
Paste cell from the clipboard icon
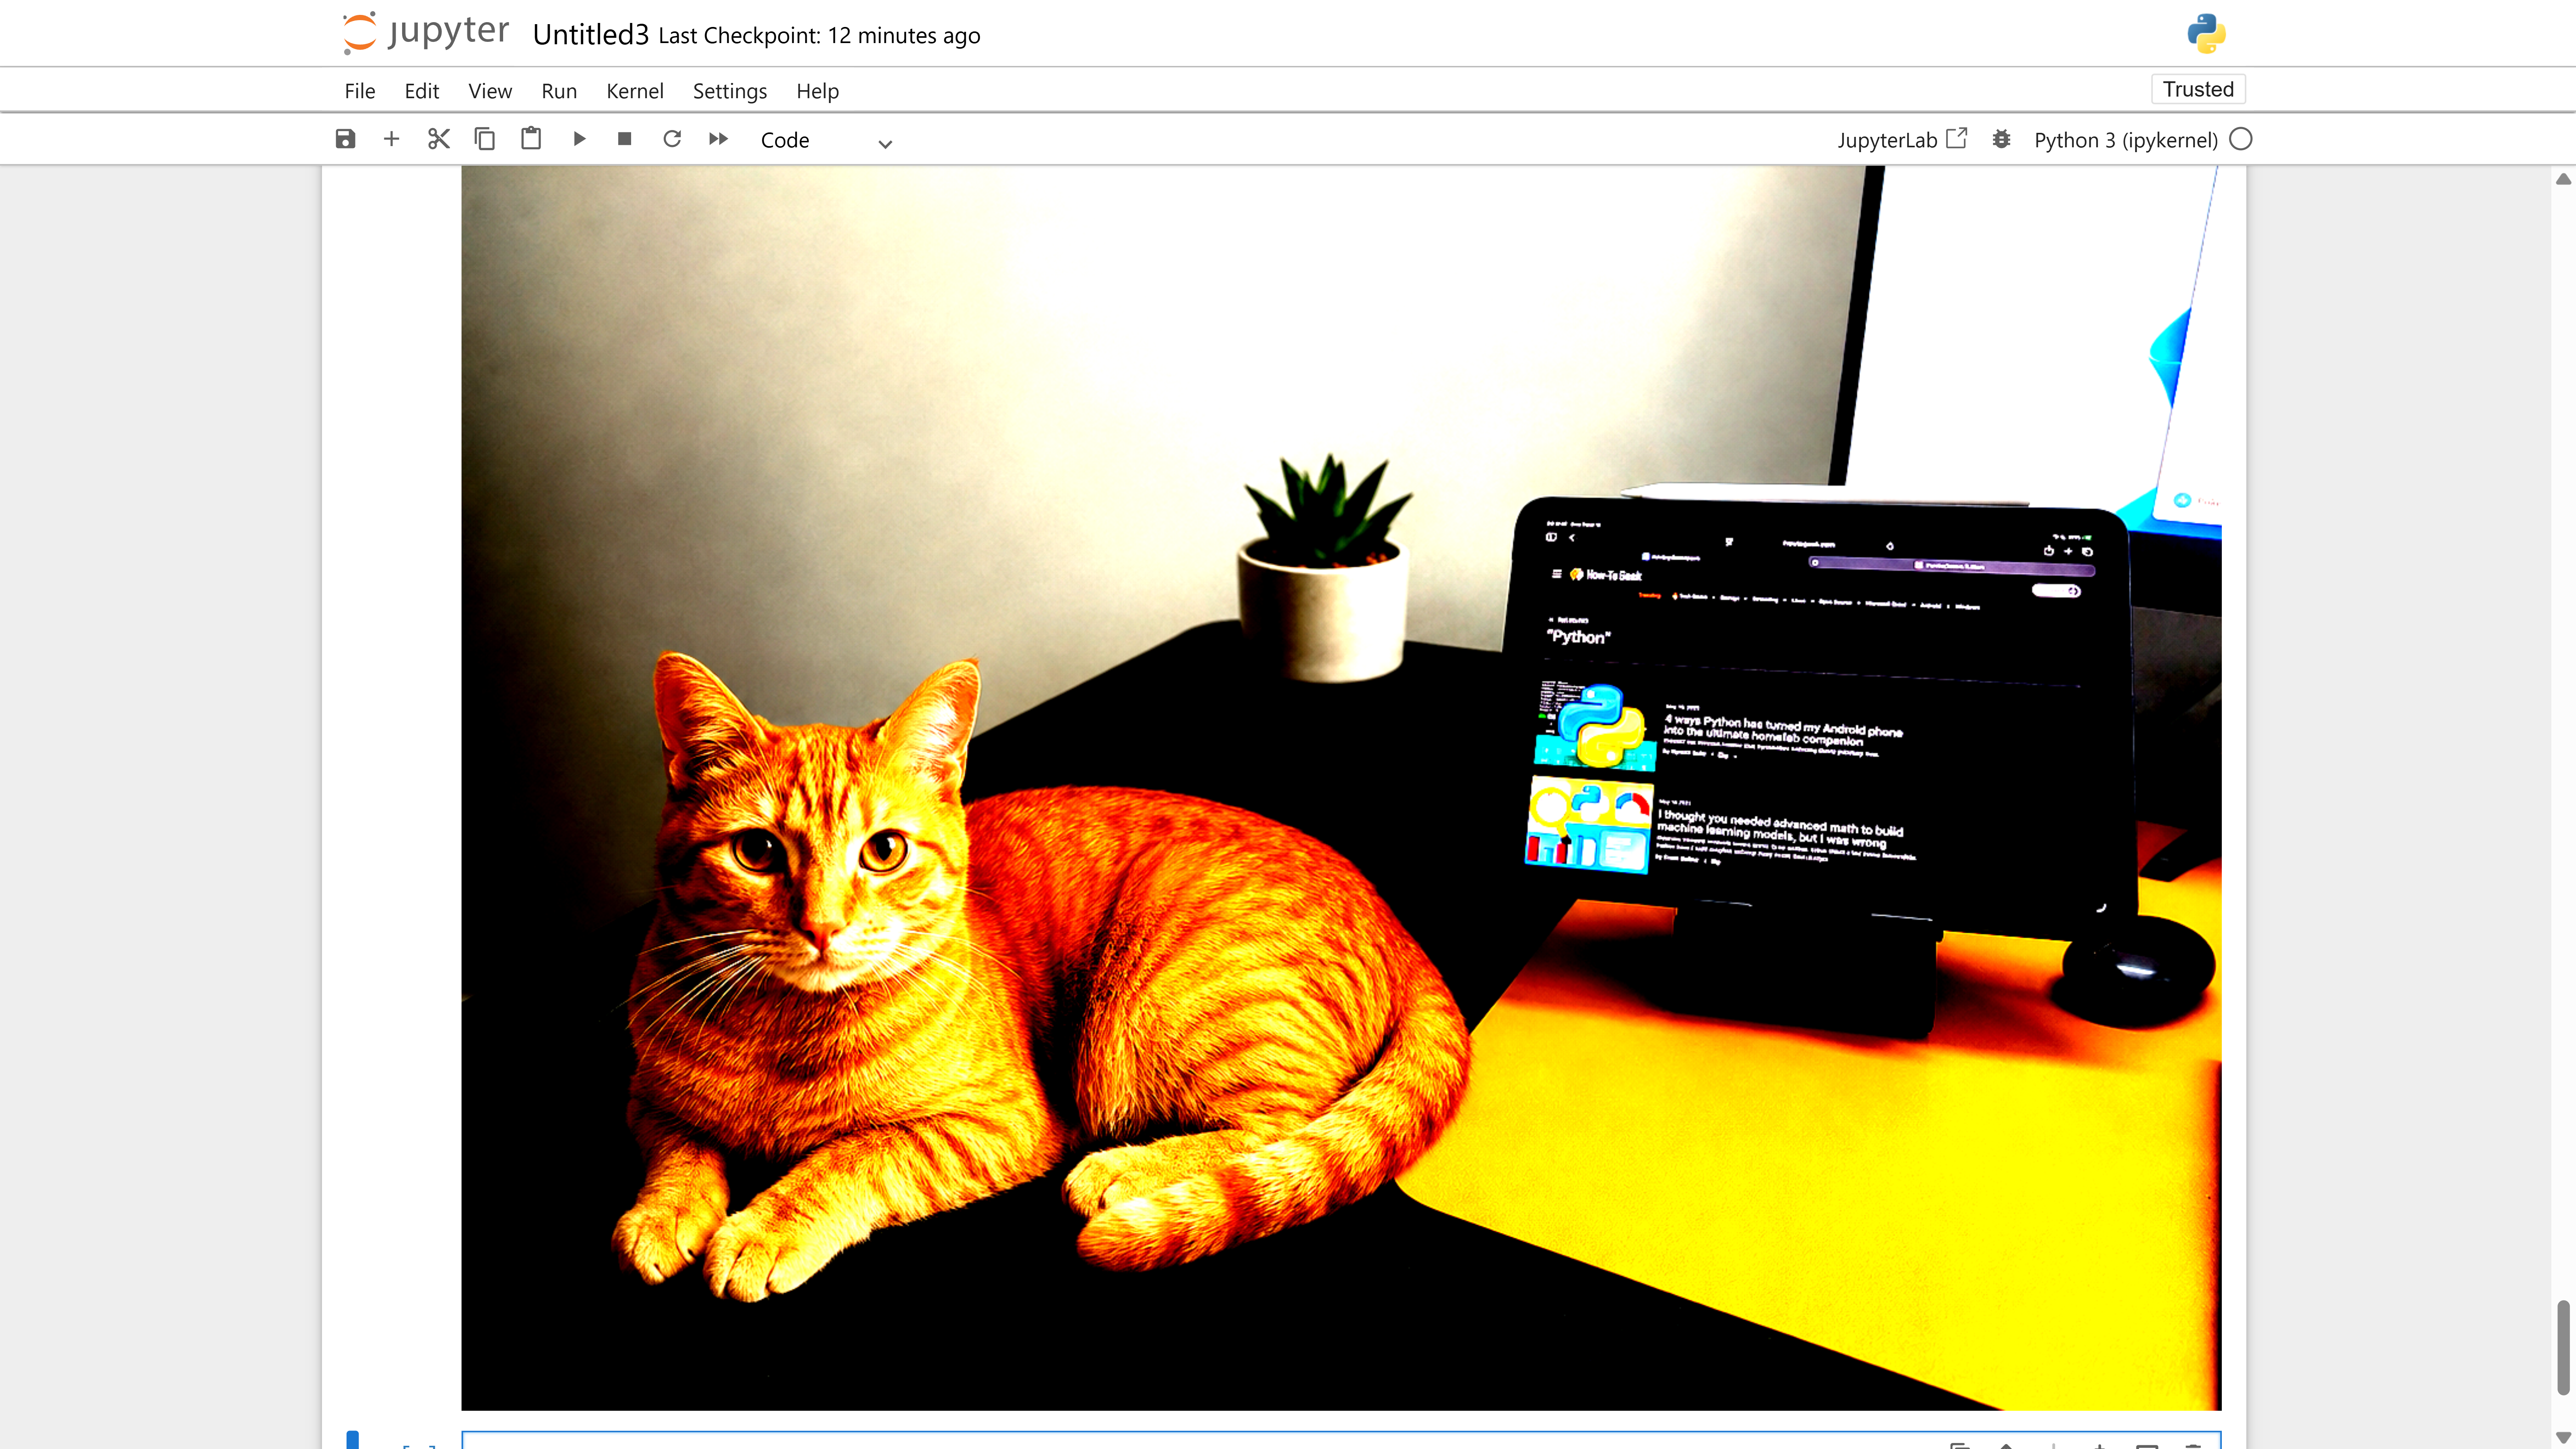(x=531, y=139)
